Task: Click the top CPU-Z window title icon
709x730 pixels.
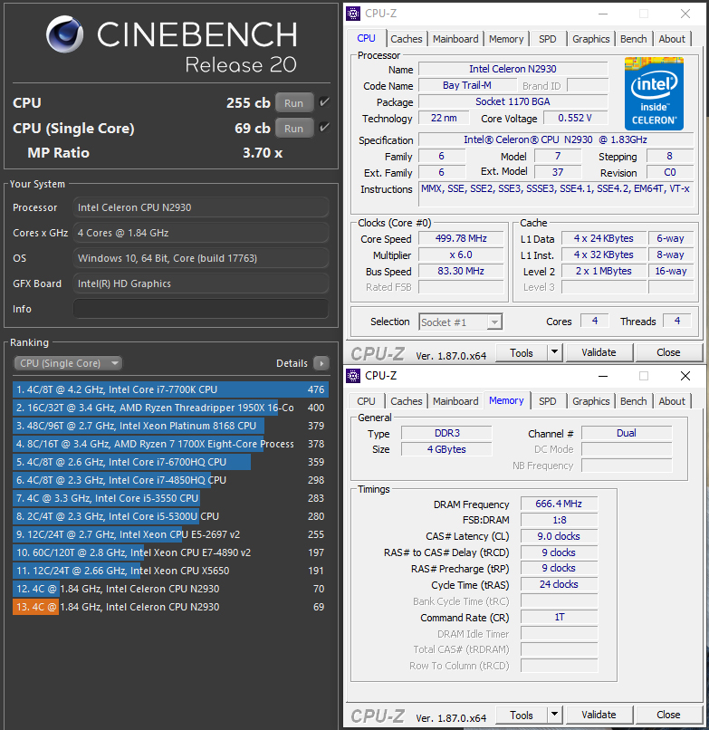Action: pyautogui.click(x=353, y=14)
